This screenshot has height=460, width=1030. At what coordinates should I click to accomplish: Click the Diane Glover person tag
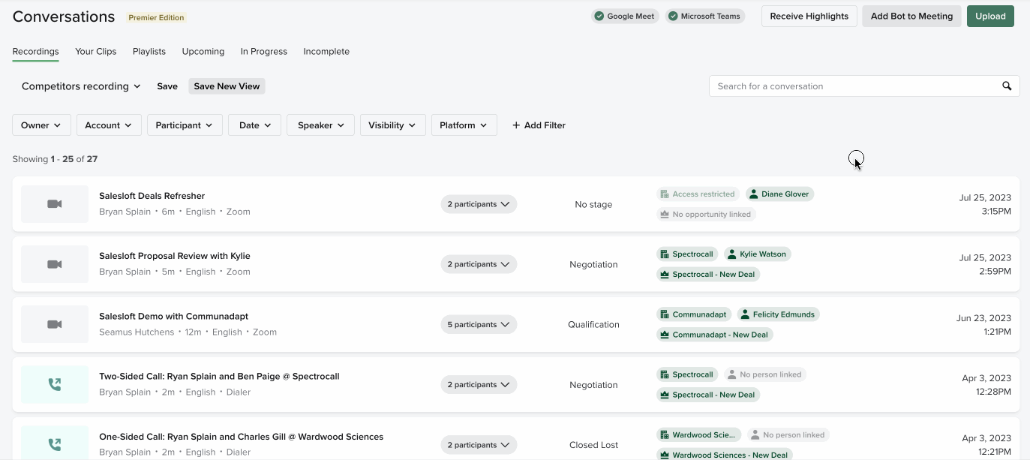pos(779,194)
